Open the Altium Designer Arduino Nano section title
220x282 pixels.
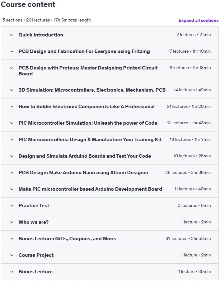click(83, 173)
